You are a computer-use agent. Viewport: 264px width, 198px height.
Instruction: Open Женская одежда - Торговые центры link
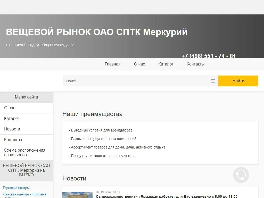click(24, 195)
